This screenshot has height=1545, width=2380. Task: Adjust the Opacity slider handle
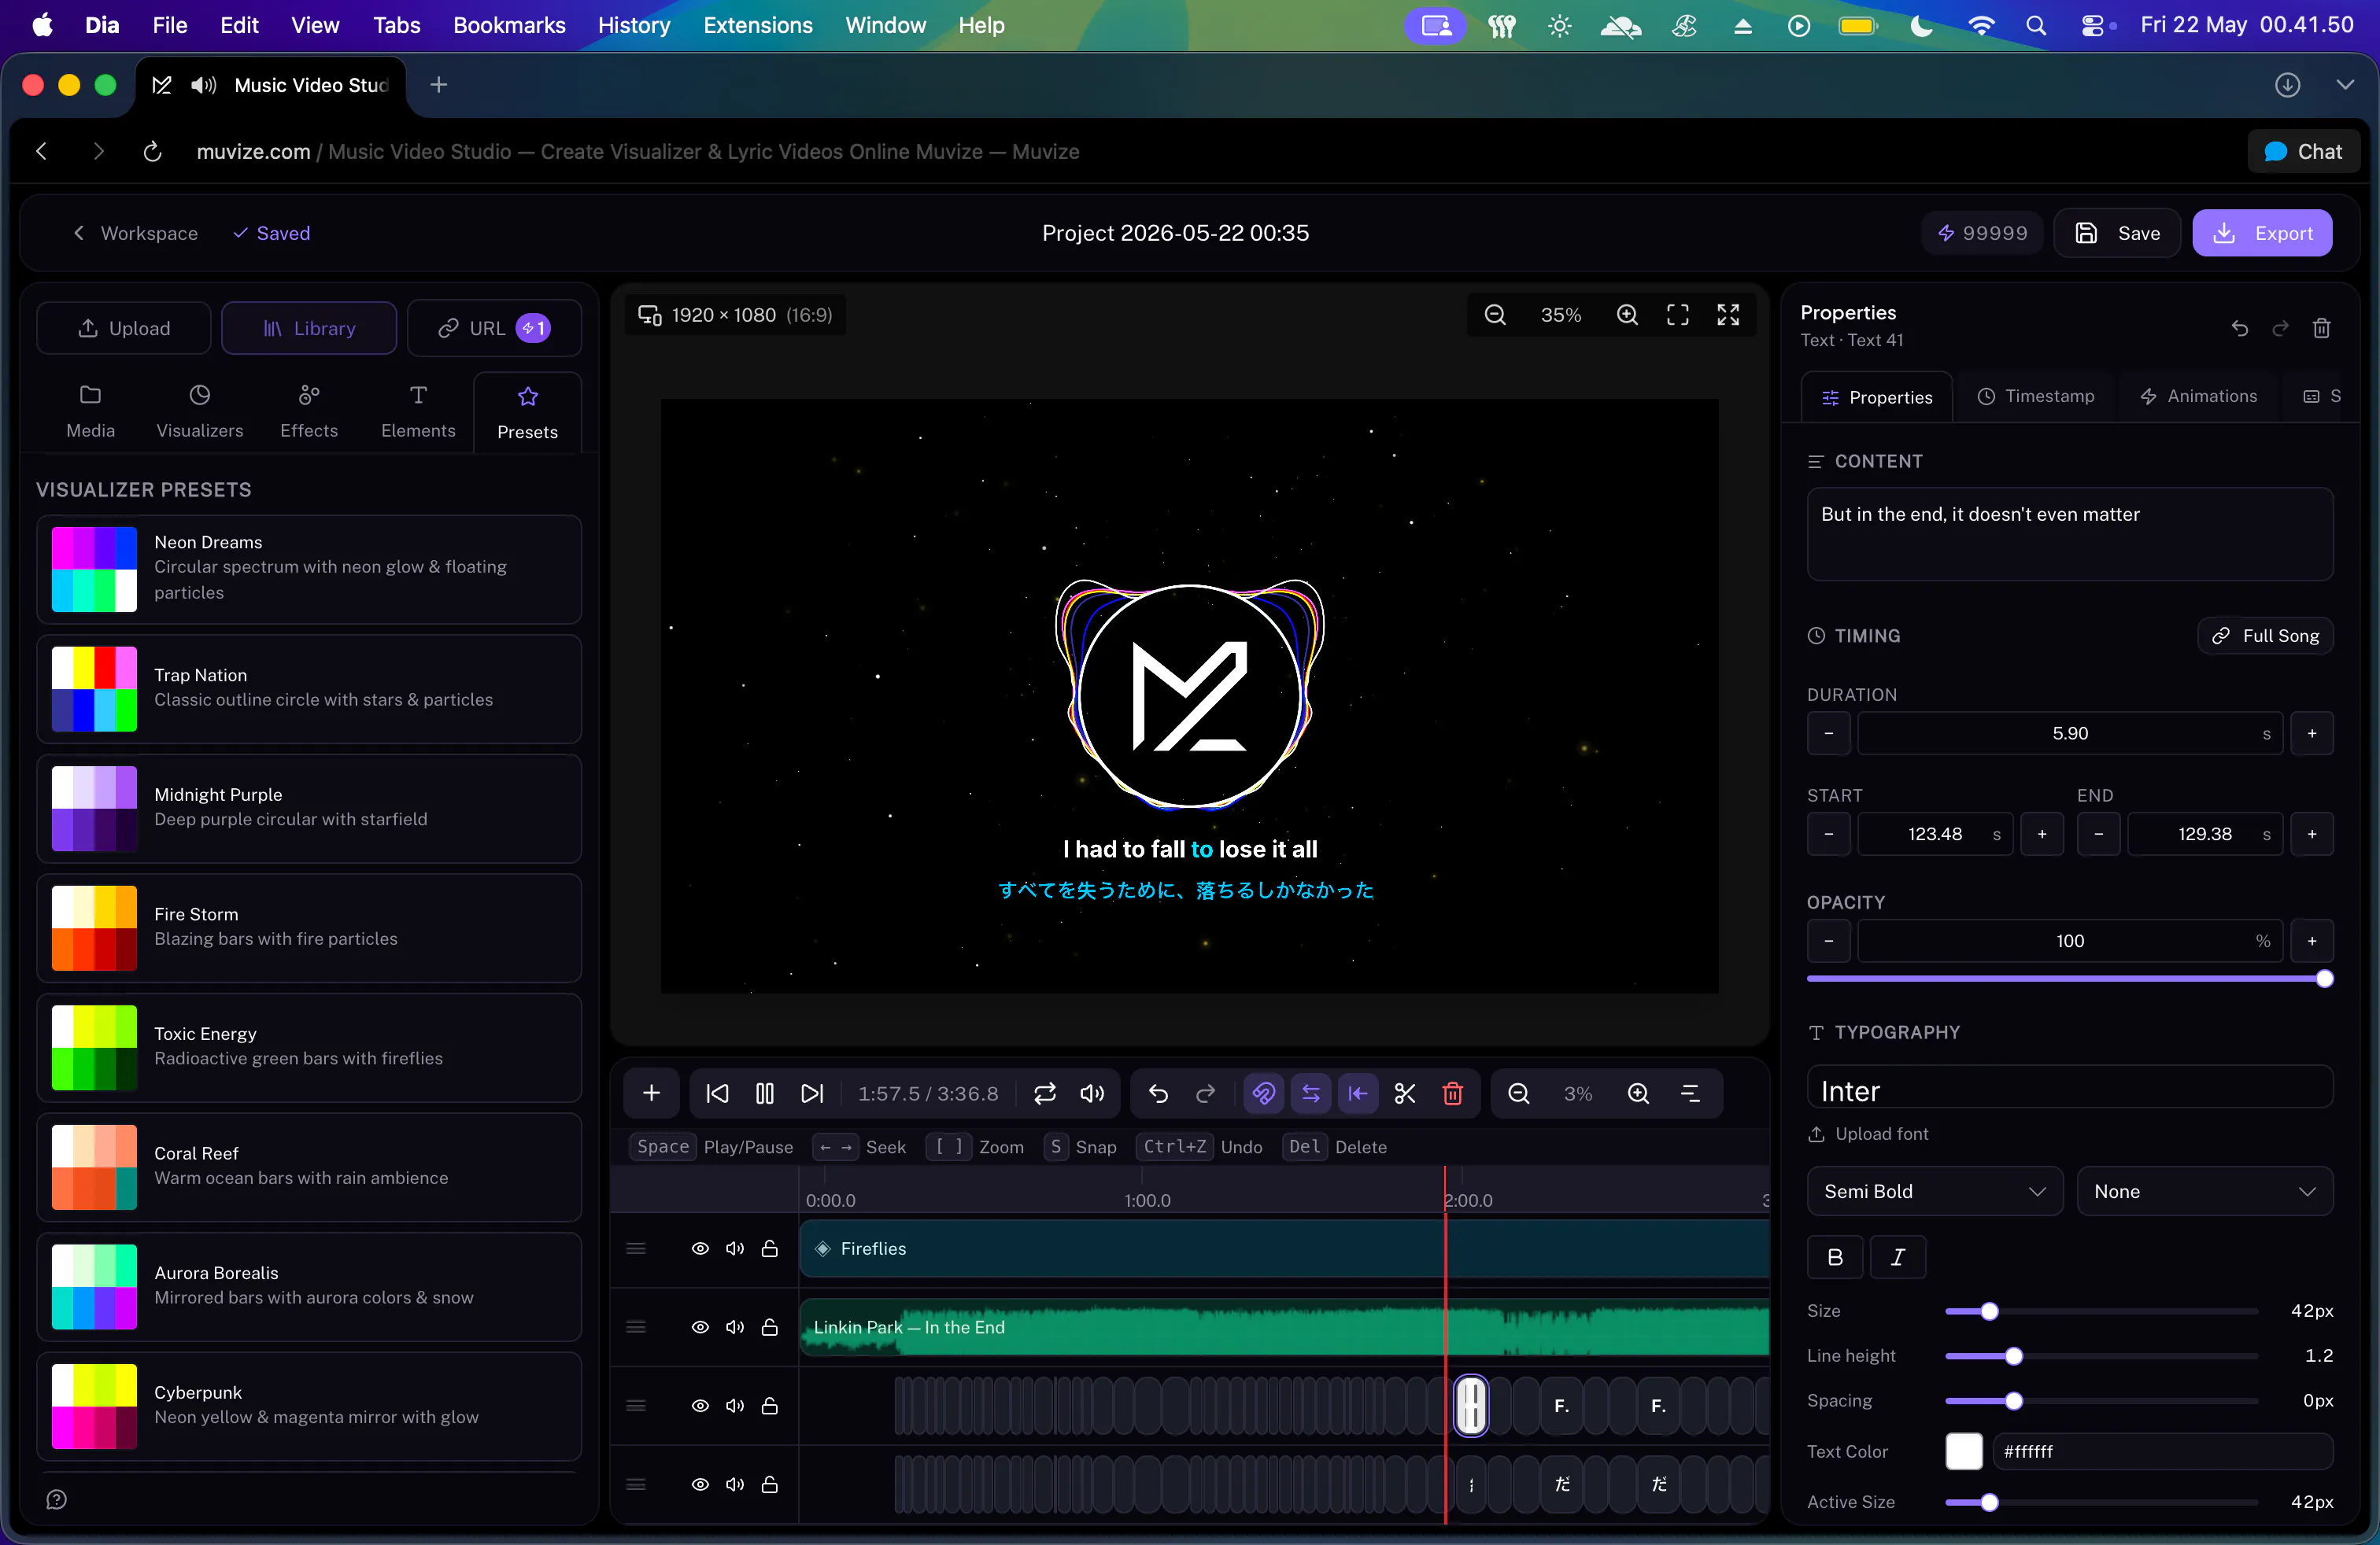[2324, 979]
